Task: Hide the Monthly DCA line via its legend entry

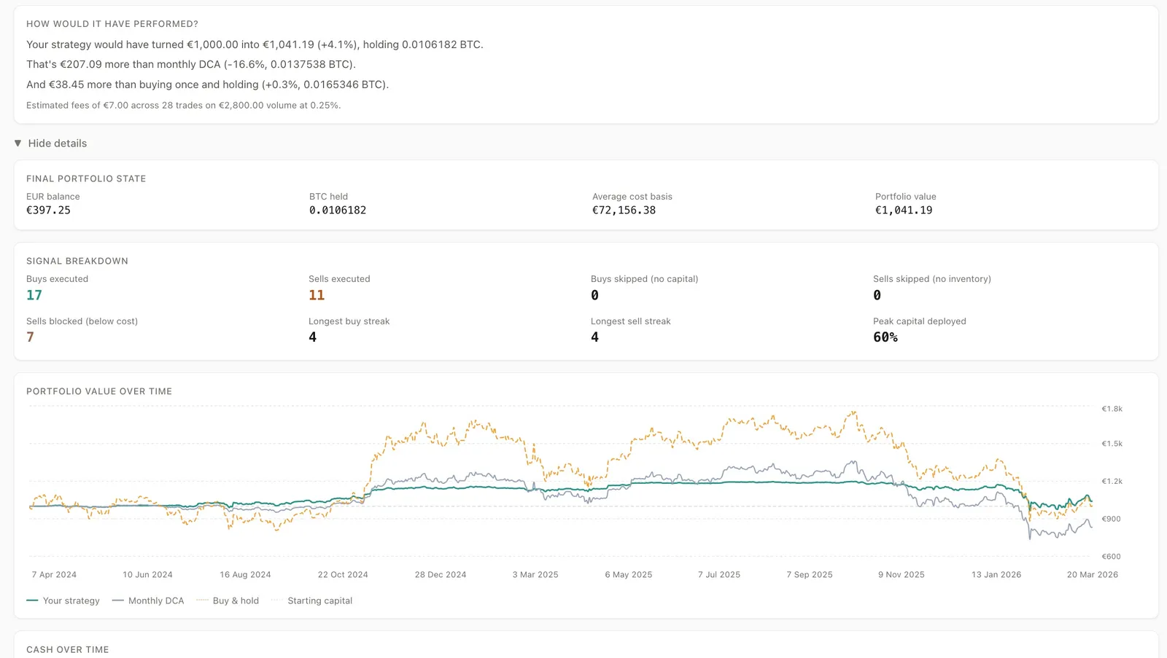Action: [x=155, y=600]
